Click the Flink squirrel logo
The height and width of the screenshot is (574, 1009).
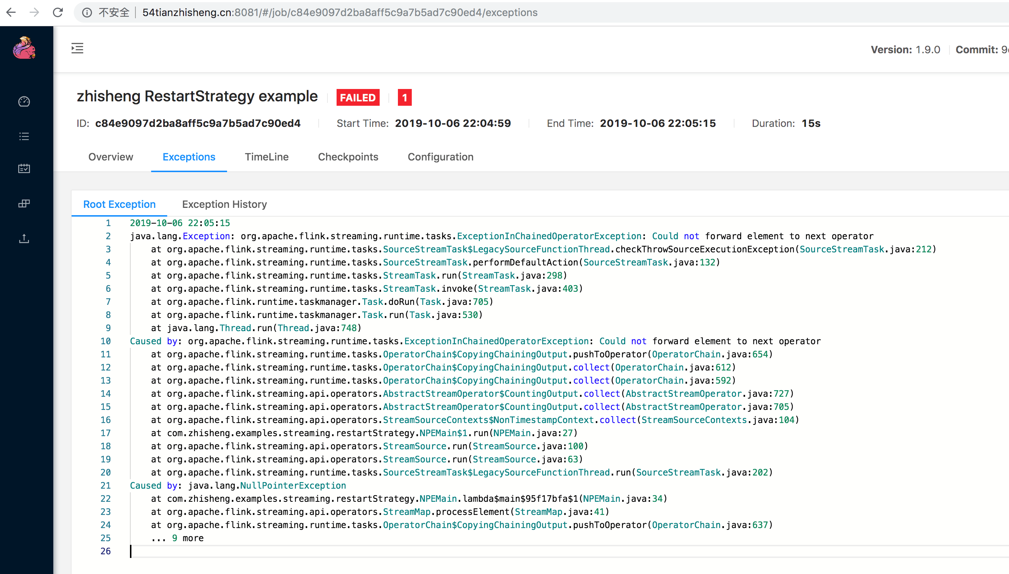point(24,48)
